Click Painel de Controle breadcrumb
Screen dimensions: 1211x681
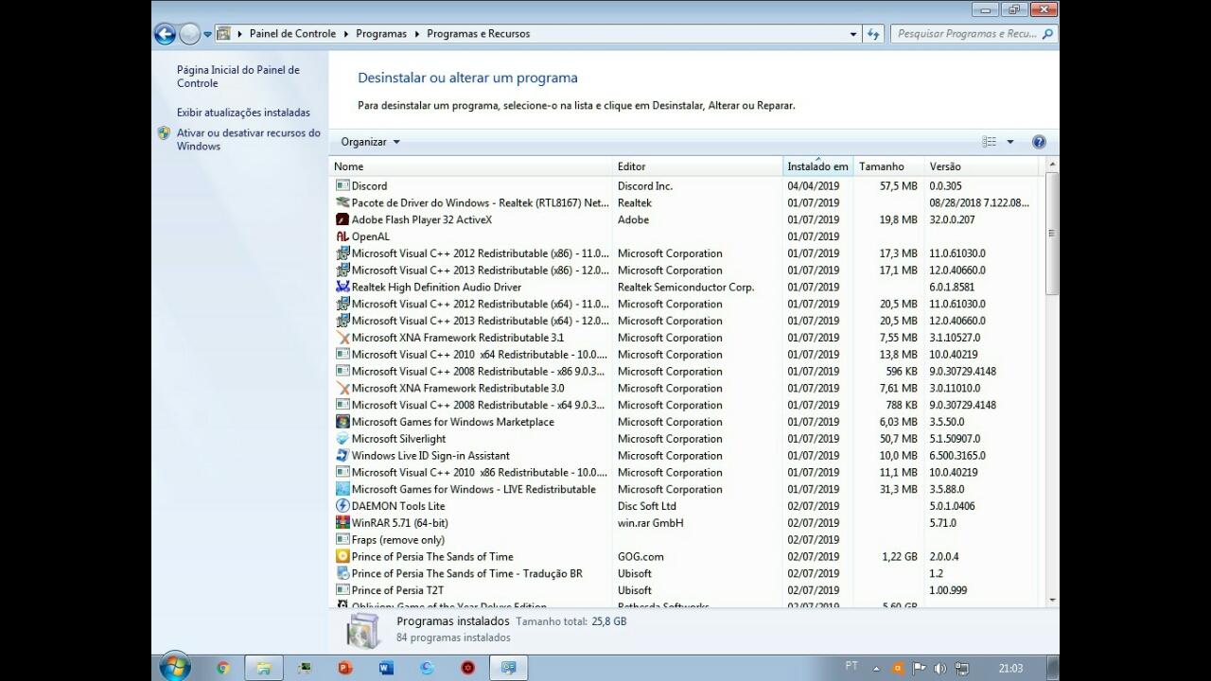(292, 34)
